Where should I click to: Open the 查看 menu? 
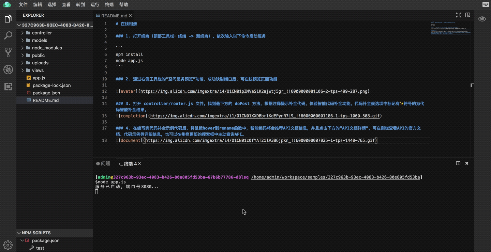(x=66, y=4)
